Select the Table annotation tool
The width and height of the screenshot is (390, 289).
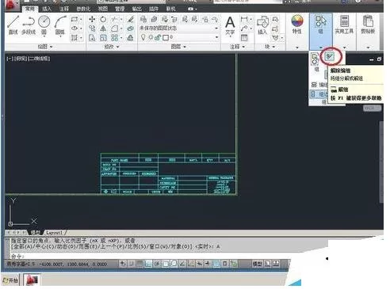[244, 37]
